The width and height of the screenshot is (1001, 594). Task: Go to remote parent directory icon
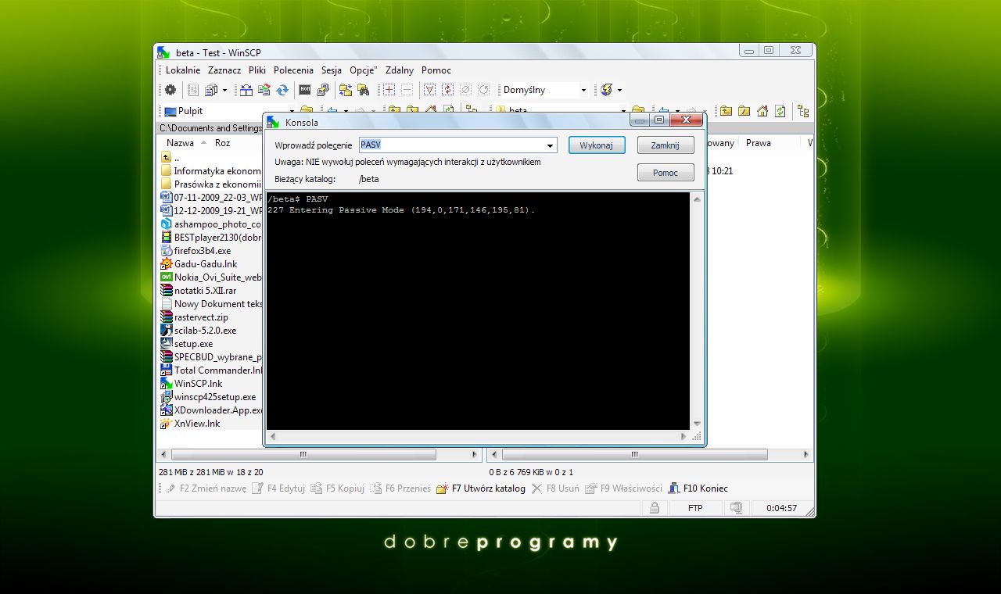725,111
